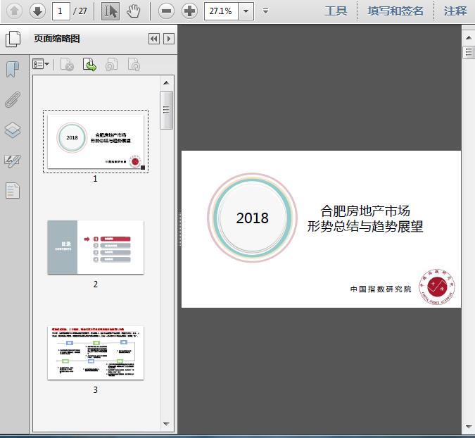Click the 页面缩略图 panel title

(57, 39)
